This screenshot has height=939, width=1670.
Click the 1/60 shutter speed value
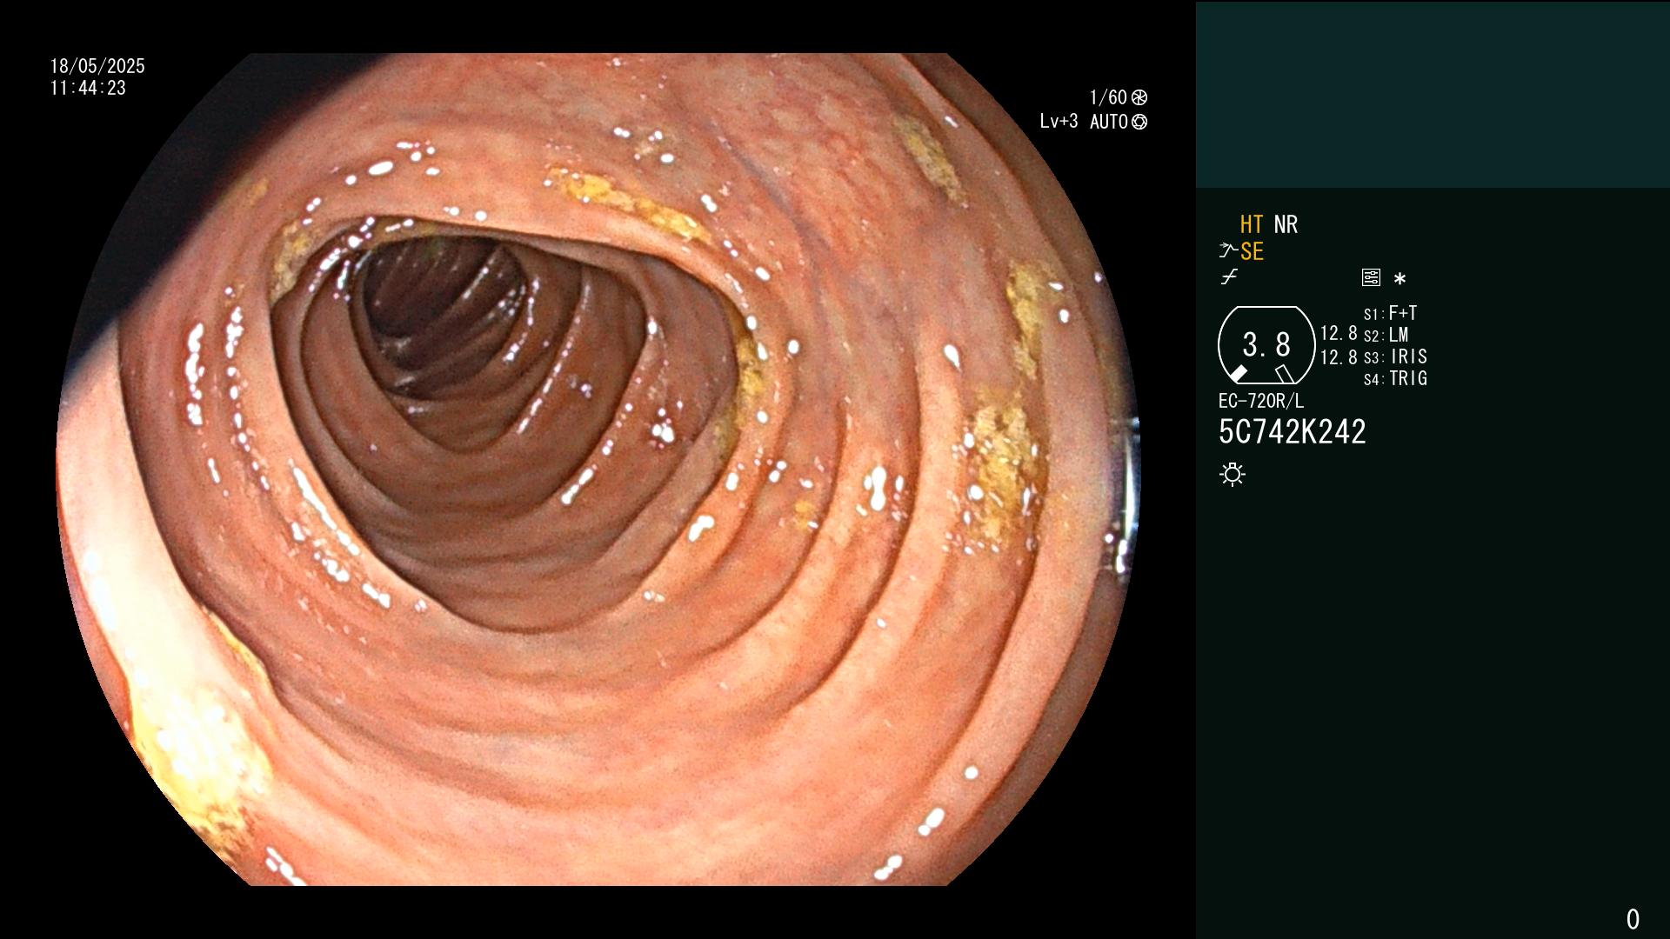coord(1108,97)
